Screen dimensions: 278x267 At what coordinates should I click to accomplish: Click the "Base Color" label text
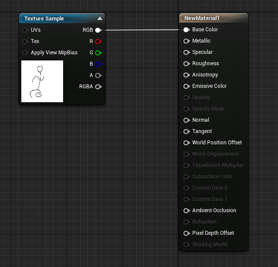[x=205, y=30]
